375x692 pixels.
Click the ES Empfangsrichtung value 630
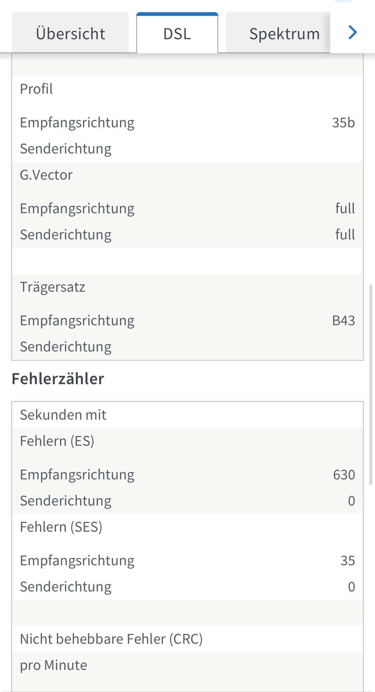344,475
